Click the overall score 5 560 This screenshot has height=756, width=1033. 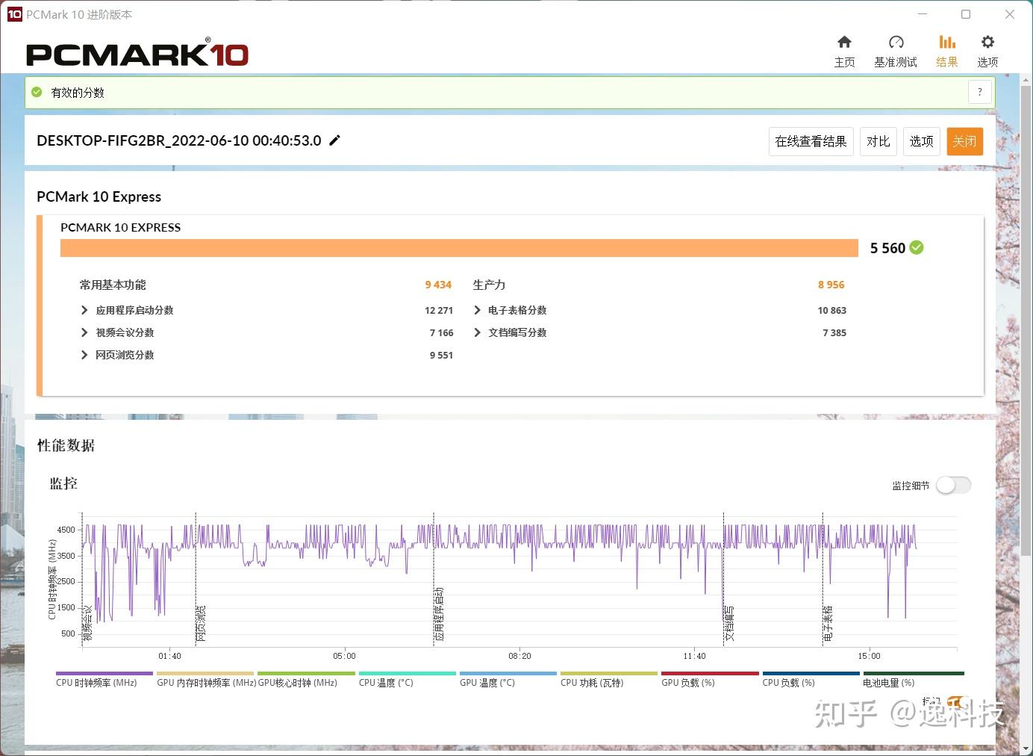887,248
